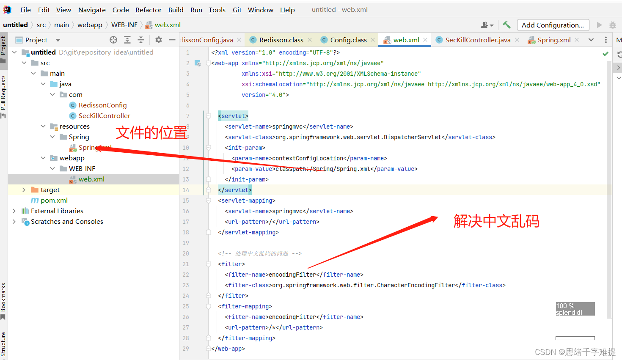This screenshot has height=360, width=622.
Task: Open the Tools menu
Action: point(217,10)
